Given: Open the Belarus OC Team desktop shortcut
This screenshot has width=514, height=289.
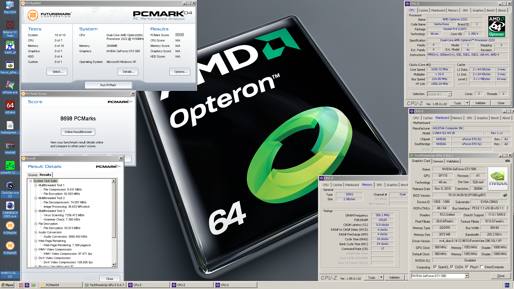Looking at the screenshot, I should point(10,29).
